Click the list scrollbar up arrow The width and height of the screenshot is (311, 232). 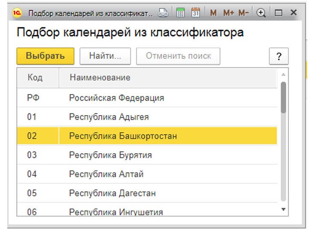(x=283, y=74)
